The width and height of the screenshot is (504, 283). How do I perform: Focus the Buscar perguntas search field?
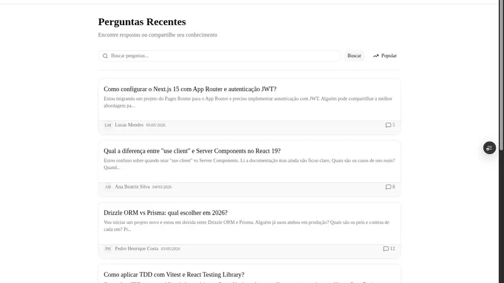(219, 56)
